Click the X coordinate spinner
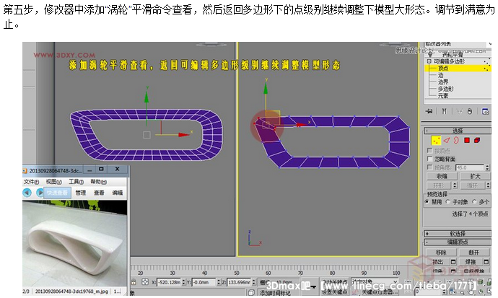Screen dimensions: 498x298 coord(183,282)
